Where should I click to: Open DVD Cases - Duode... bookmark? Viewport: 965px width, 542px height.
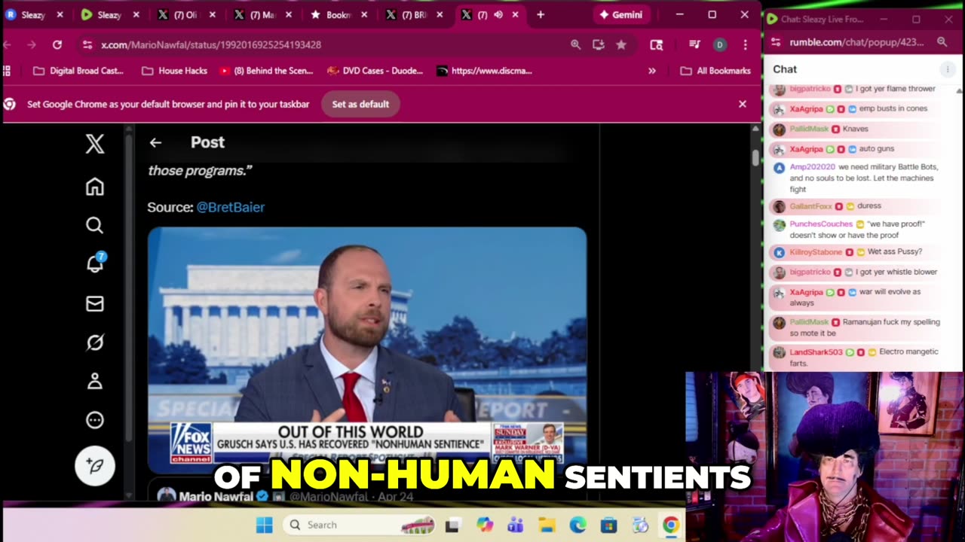(375, 71)
